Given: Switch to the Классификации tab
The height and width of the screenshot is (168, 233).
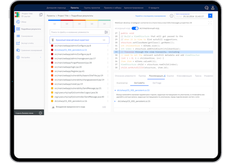Looking at the screenshot, I should (184, 76).
